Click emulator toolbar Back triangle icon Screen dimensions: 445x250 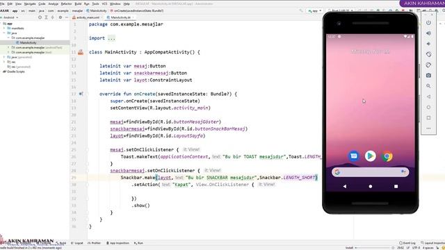coord(428,97)
